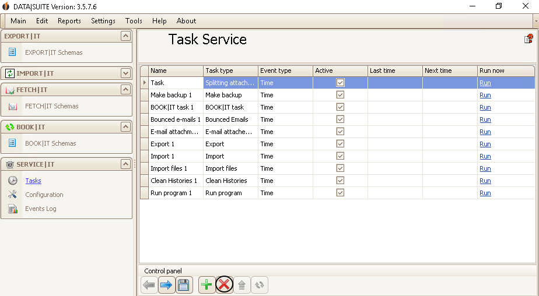Screen dimensions: 539x296
Task: Uncheck Active for Make backup 1
Action: tap(340, 95)
